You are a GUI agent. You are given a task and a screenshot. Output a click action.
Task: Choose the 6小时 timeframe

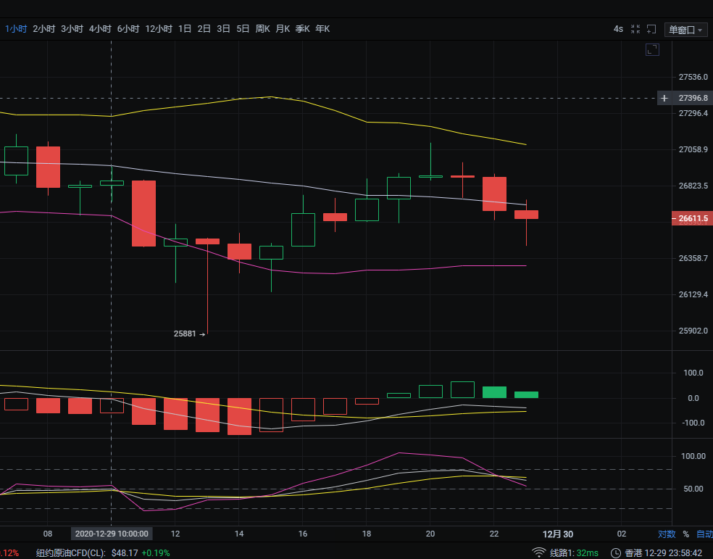tap(128, 29)
